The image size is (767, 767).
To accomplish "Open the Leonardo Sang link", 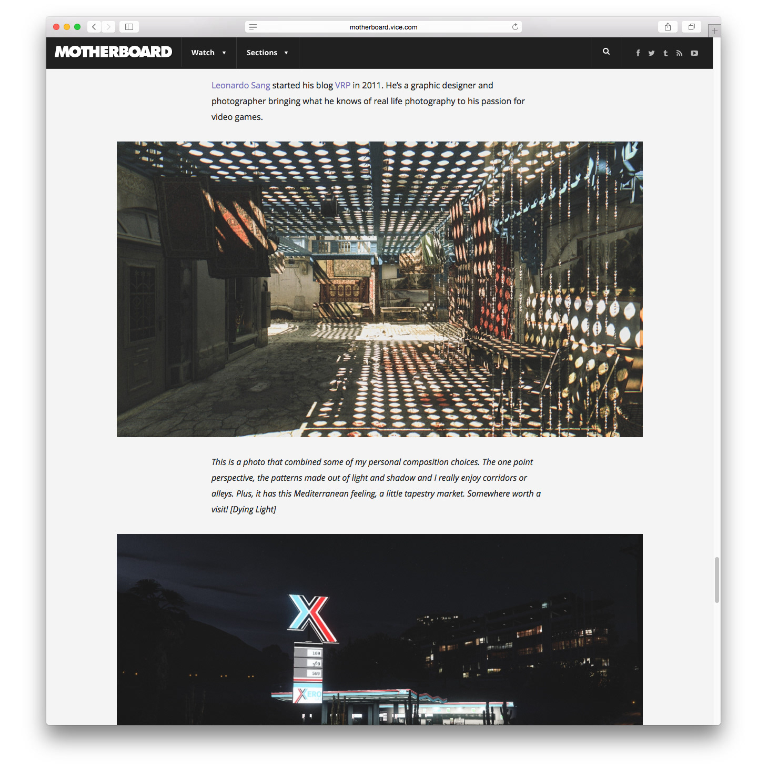I will (241, 85).
